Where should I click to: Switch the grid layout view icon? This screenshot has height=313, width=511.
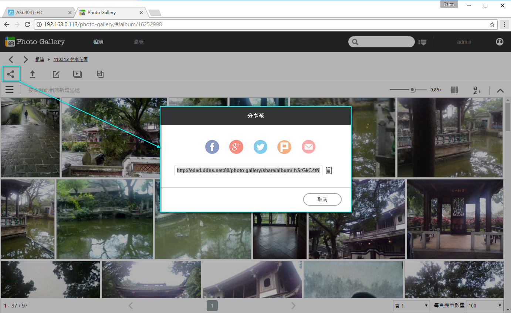(x=454, y=90)
